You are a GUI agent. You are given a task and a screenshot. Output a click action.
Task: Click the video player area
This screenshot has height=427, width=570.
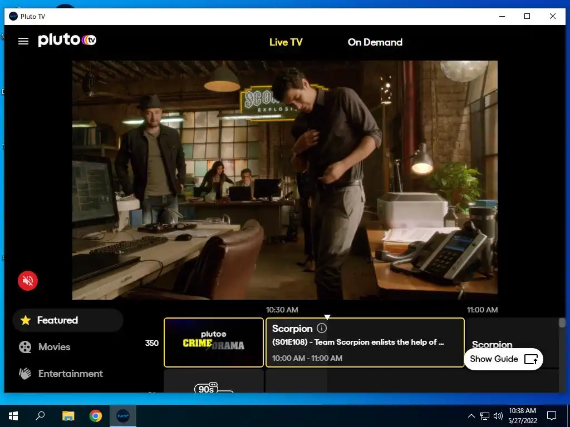[x=284, y=180]
